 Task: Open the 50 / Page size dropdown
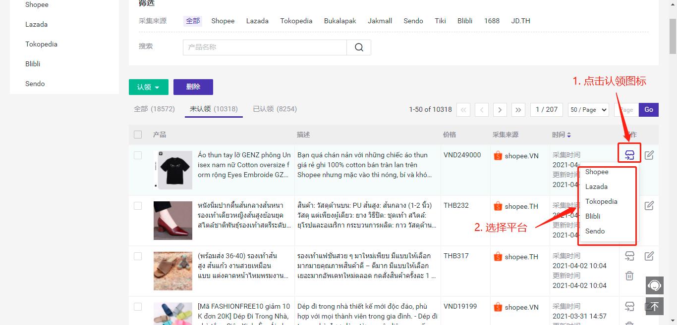589,110
